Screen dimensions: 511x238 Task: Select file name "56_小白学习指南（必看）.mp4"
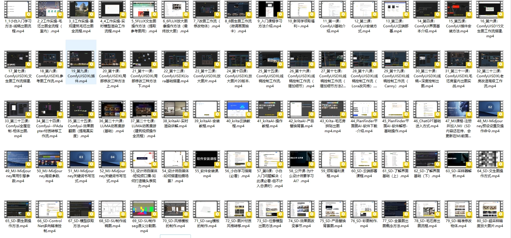coord(238,173)
